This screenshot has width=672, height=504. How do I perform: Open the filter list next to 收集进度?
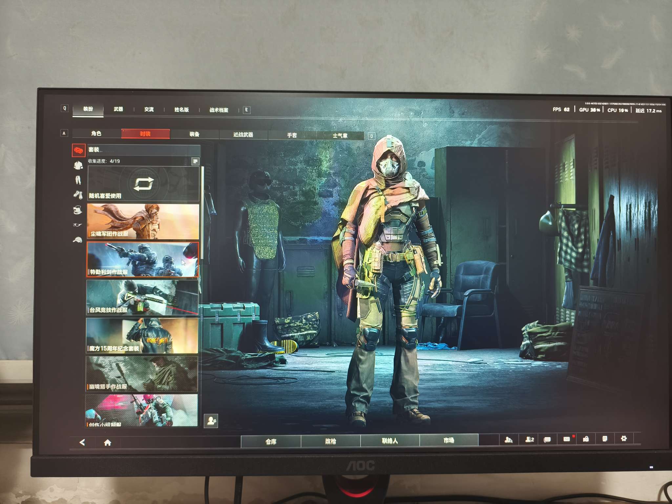coord(195,161)
